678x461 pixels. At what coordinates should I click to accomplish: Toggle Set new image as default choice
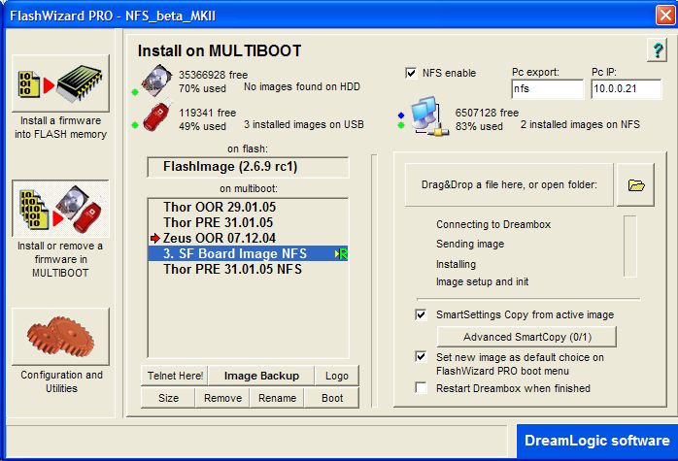point(421,357)
